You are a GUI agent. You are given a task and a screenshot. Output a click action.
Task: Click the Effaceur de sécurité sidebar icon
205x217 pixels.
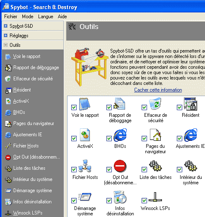coord(8,79)
